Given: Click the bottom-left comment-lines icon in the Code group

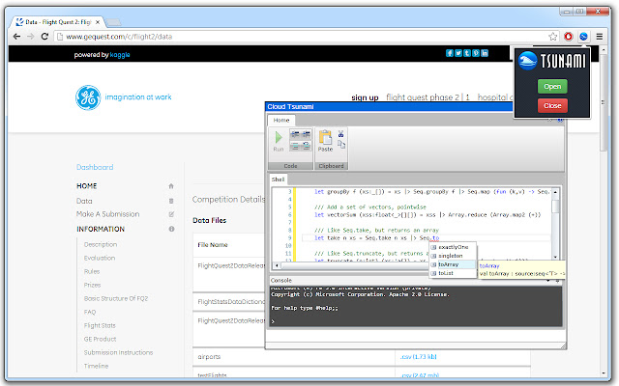Looking at the screenshot, I should point(295,146).
